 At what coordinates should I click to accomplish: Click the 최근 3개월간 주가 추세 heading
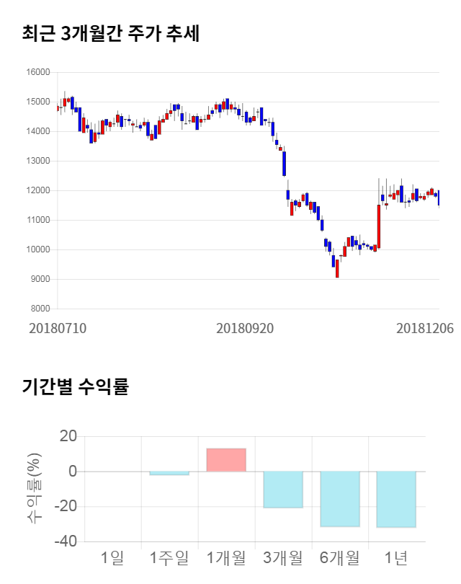tap(110, 34)
